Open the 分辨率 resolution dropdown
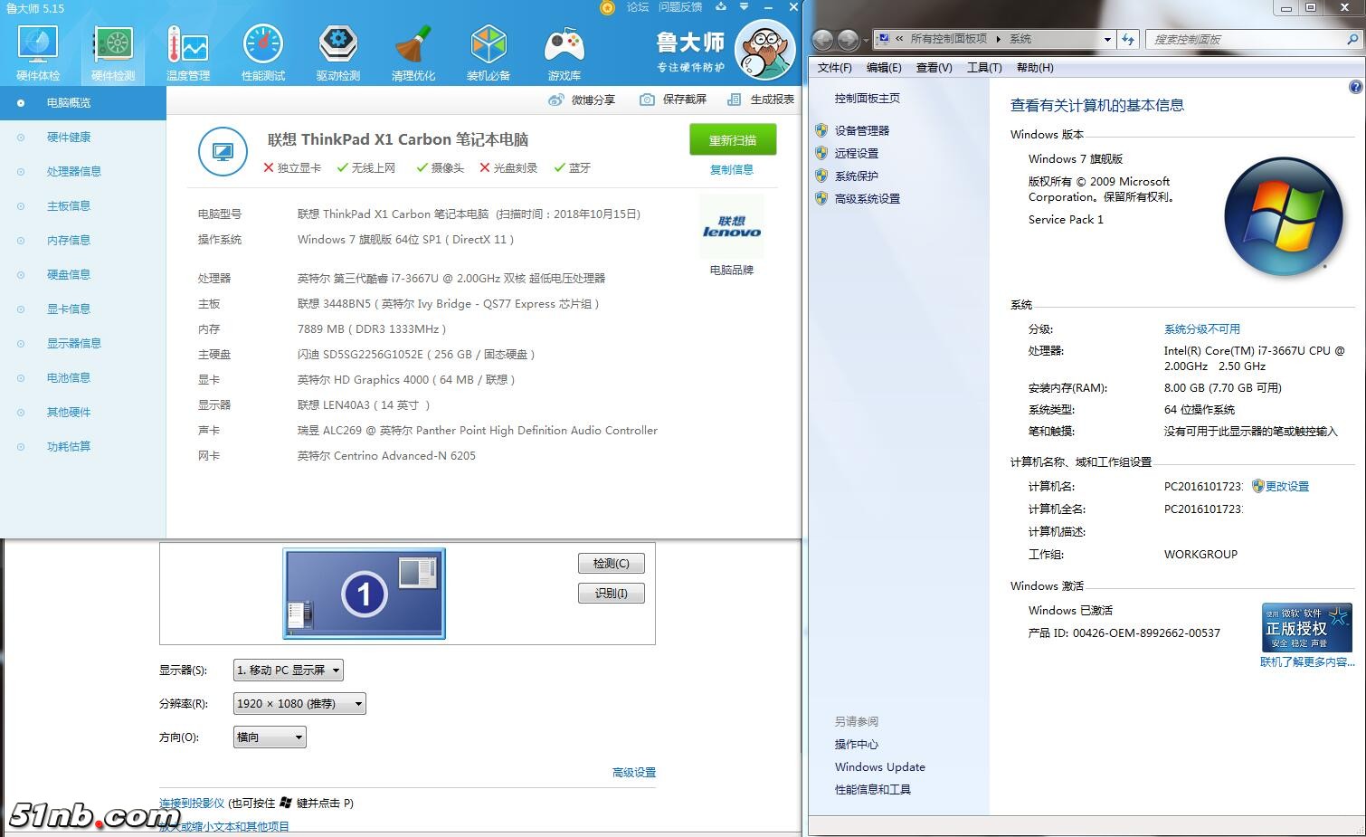The image size is (1366, 837). [x=299, y=704]
